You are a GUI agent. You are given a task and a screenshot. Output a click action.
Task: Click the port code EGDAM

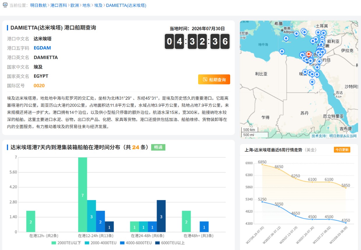(42, 48)
